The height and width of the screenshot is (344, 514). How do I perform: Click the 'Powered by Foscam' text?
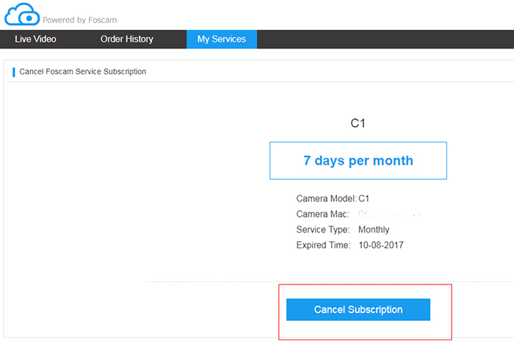[x=79, y=20]
